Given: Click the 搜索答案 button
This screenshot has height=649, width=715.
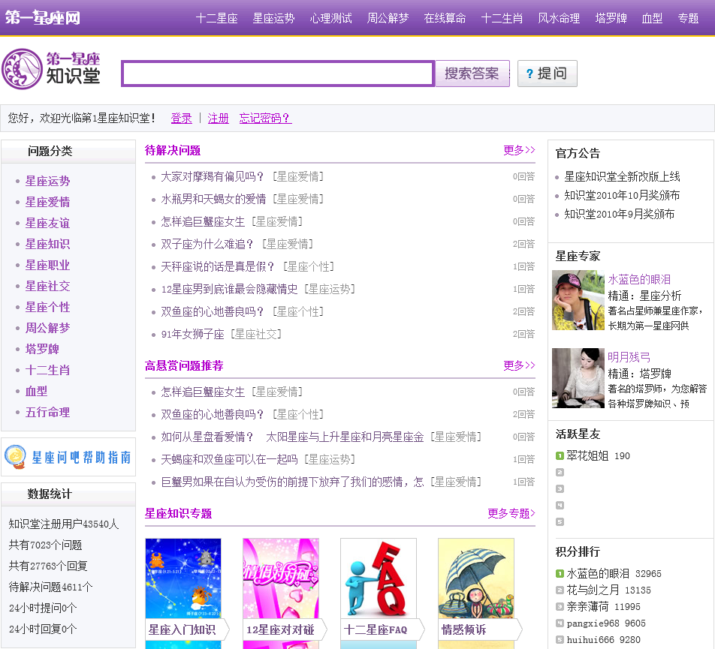Looking at the screenshot, I should 472,74.
